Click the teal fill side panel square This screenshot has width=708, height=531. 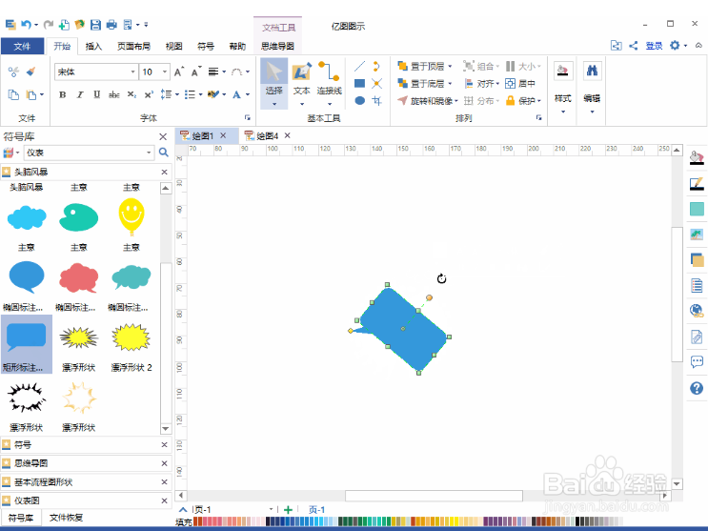[x=697, y=209]
